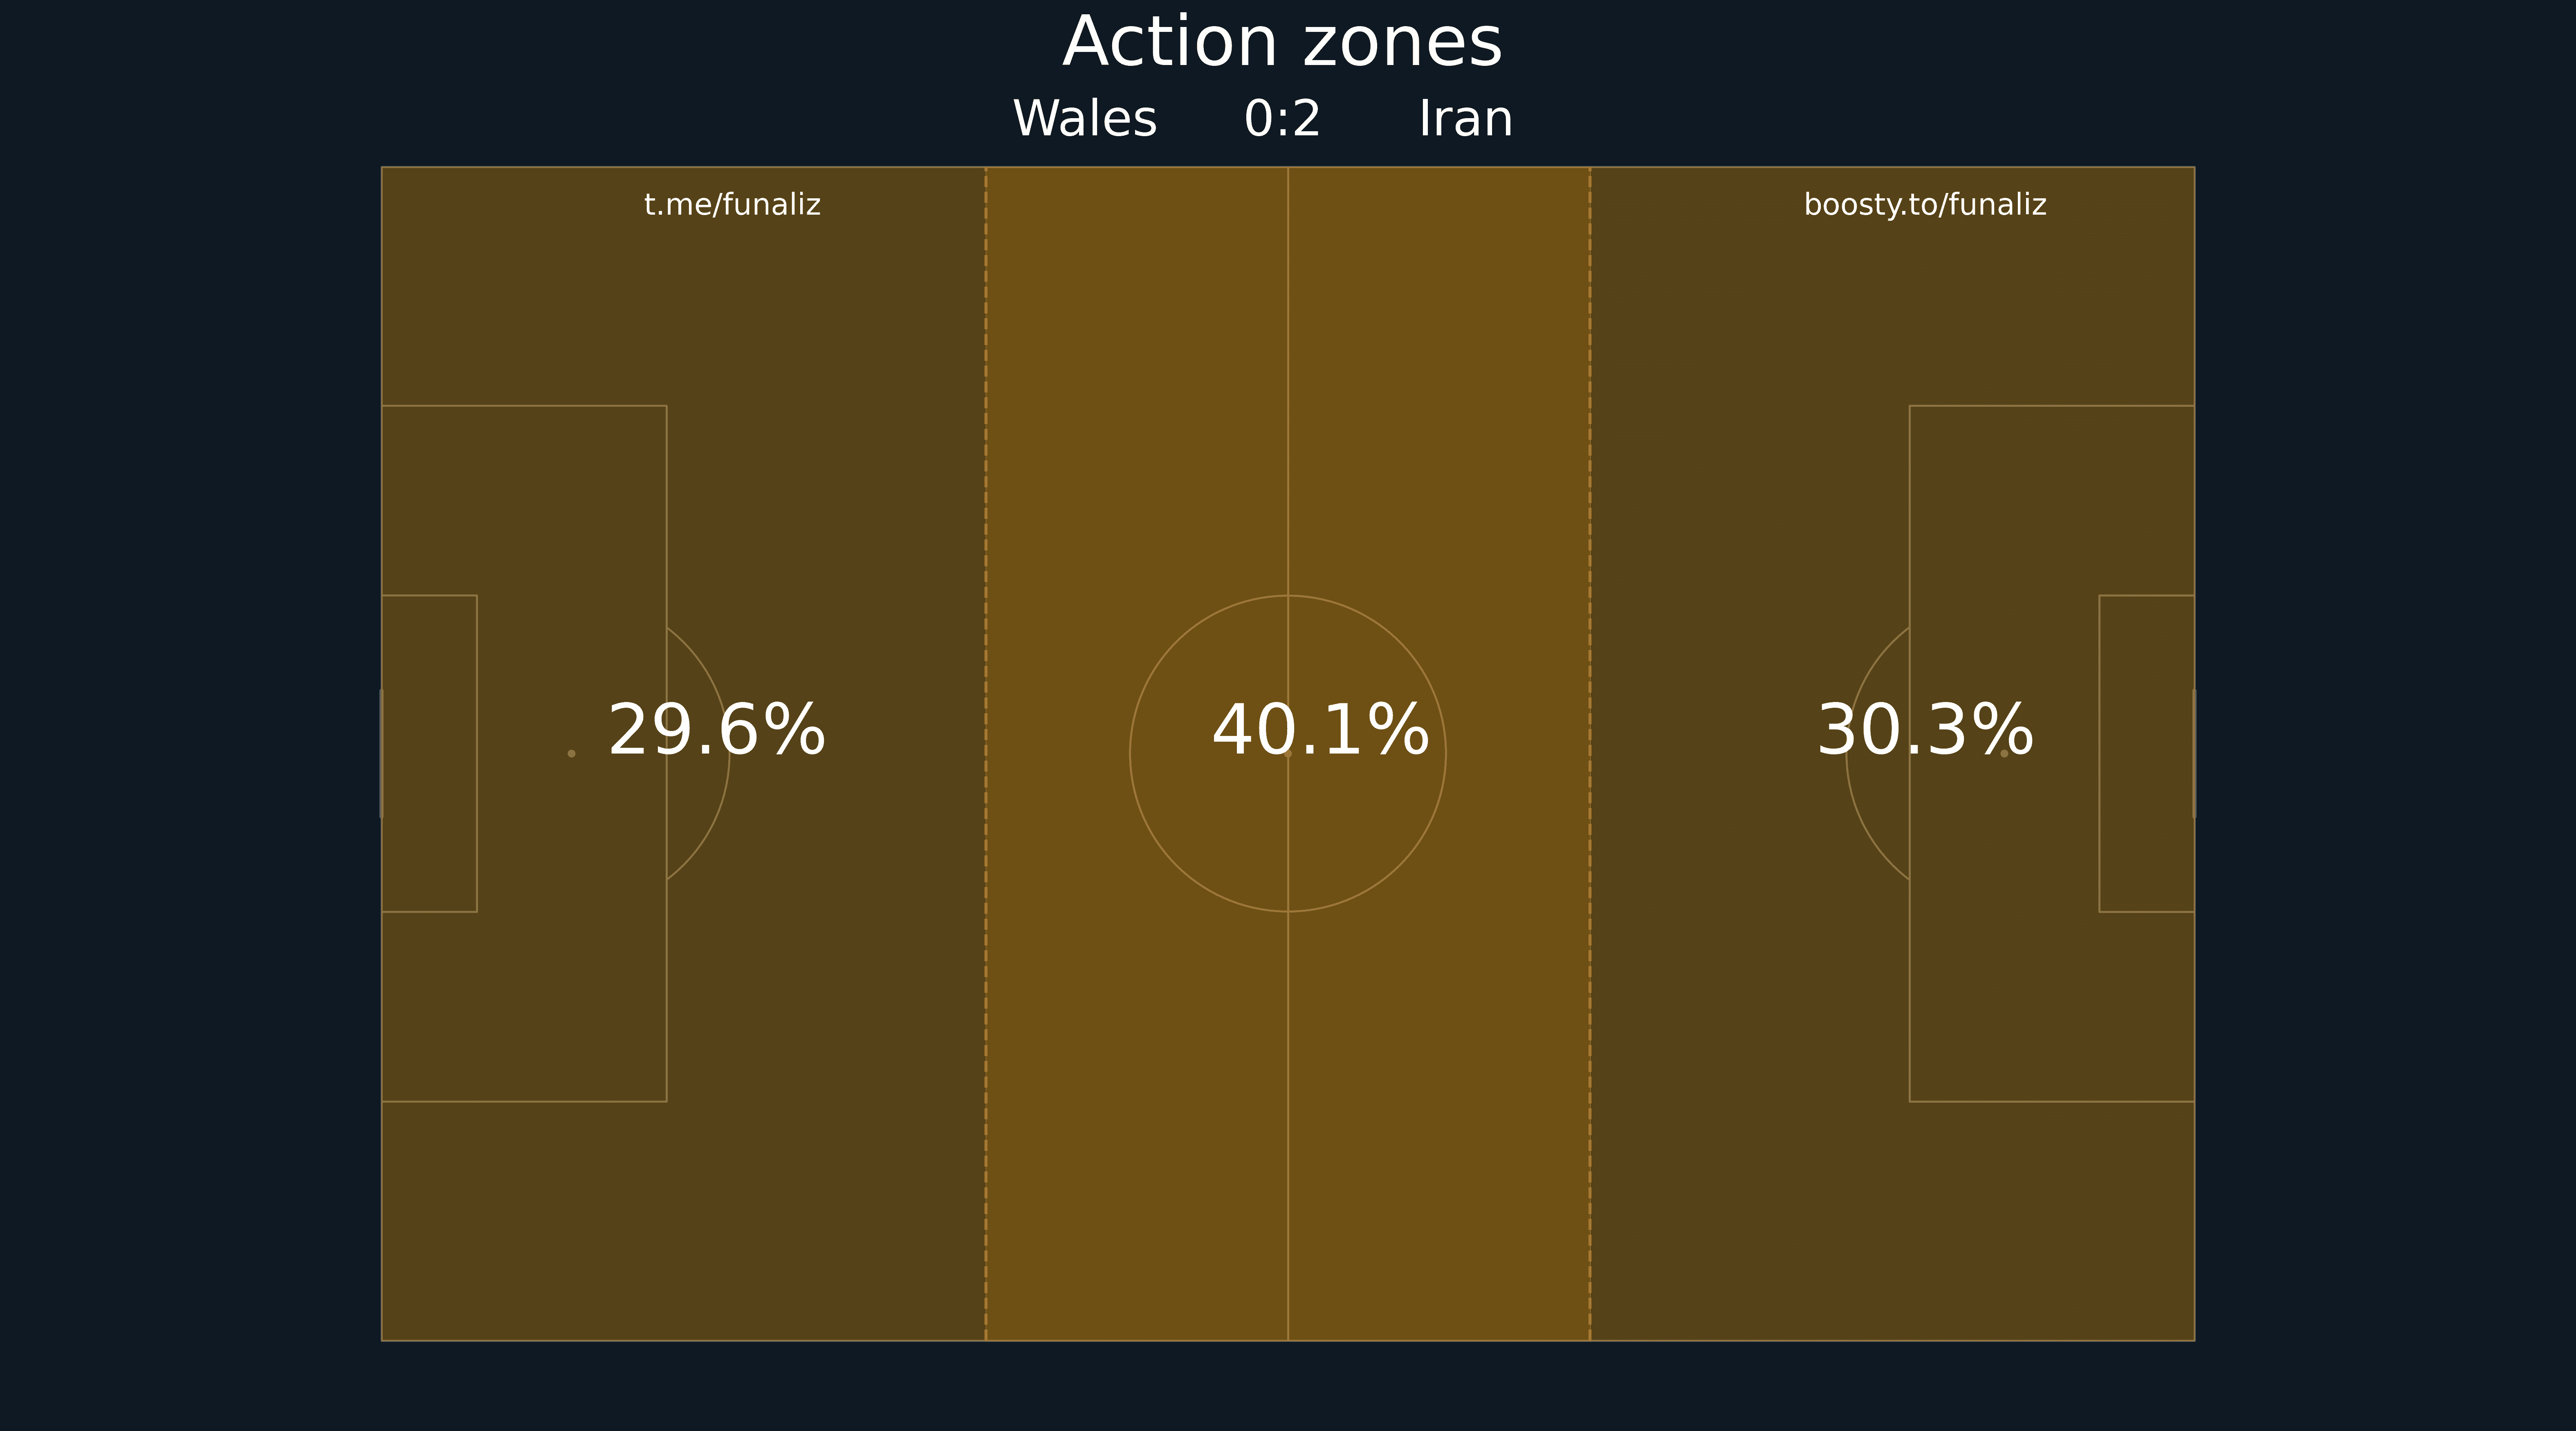Click the t.me/funaliz link text
Viewport: 2576px width, 1431px height.
coord(732,205)
